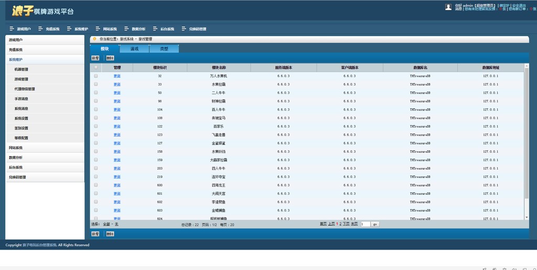Click the icon beside 充值系统 in top navigation

point(41,29)
